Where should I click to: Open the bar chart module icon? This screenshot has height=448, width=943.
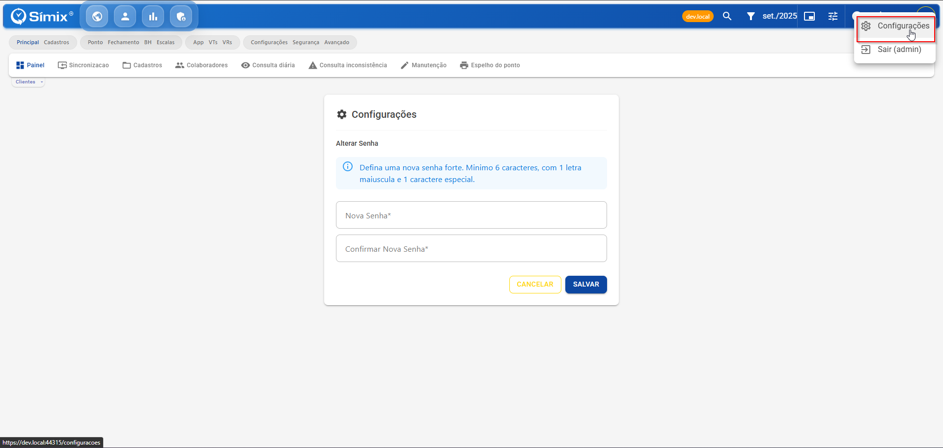(153, 17)
